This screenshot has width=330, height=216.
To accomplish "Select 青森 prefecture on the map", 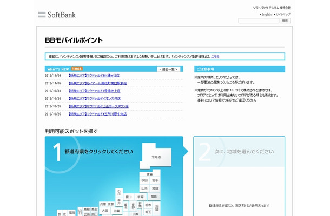I will (150, 174).
